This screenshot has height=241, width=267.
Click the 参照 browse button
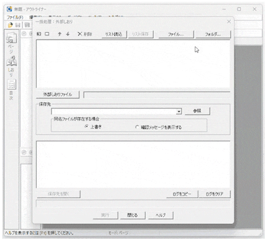[x=197, y=111]
